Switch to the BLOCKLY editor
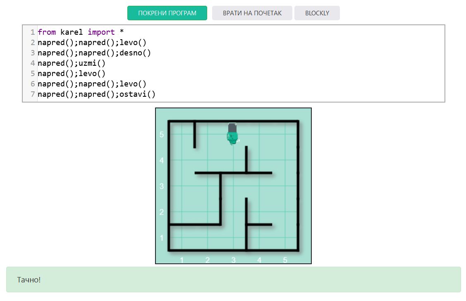 coord(317,13)
